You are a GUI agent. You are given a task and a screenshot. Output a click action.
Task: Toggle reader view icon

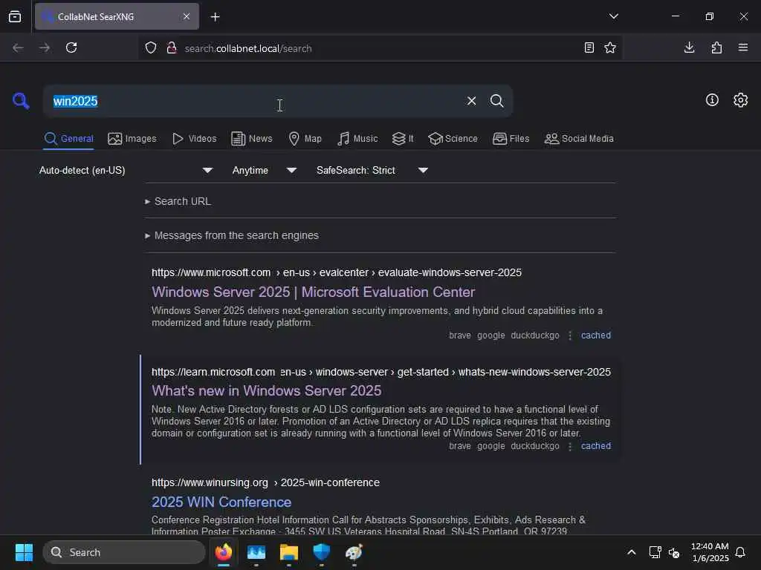[589, 47]
